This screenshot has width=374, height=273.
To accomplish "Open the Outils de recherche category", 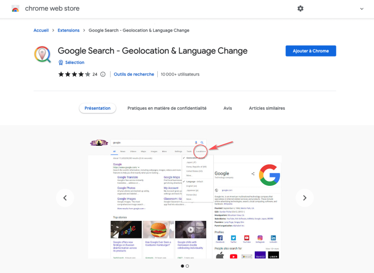I will click(x=134, y=74).
